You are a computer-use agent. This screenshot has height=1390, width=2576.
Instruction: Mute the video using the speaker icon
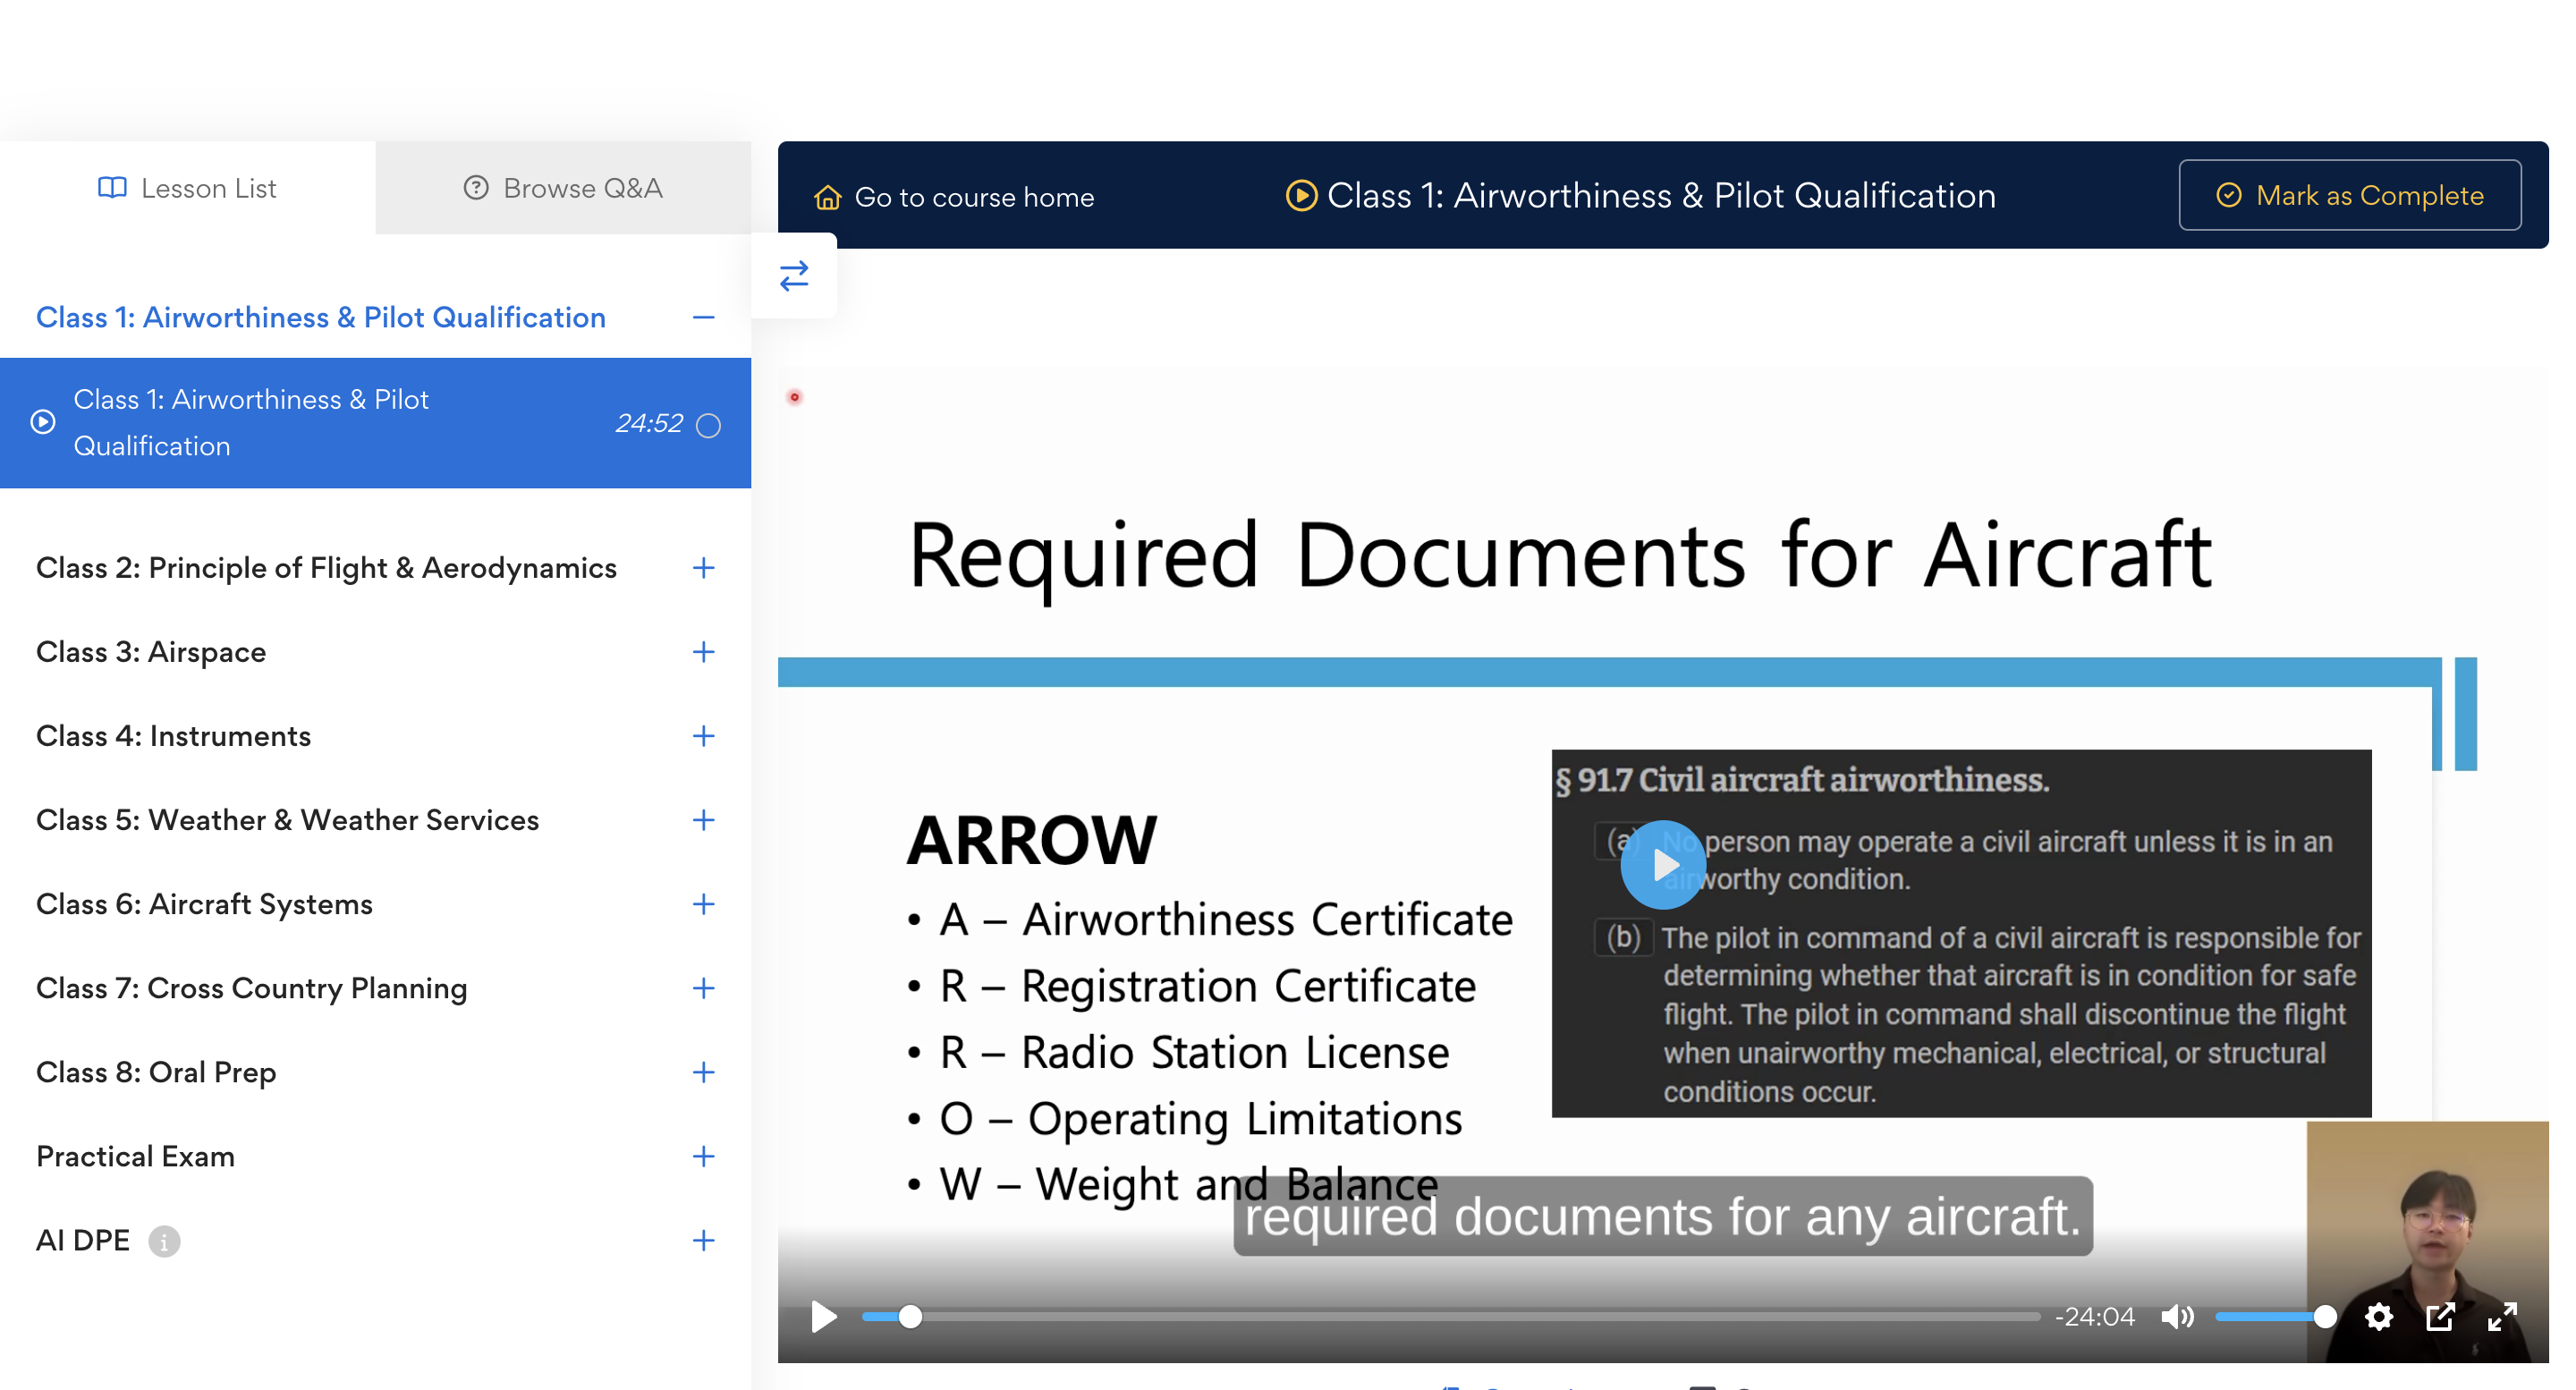2176,1317
